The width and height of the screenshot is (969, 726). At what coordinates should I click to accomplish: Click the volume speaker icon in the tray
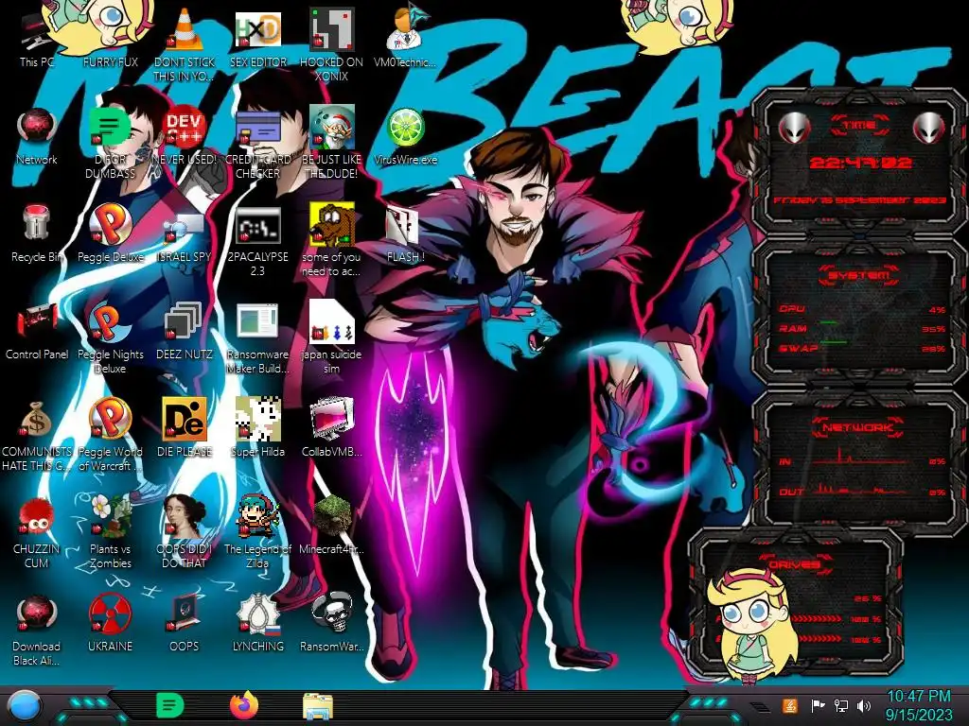point(864,705)
